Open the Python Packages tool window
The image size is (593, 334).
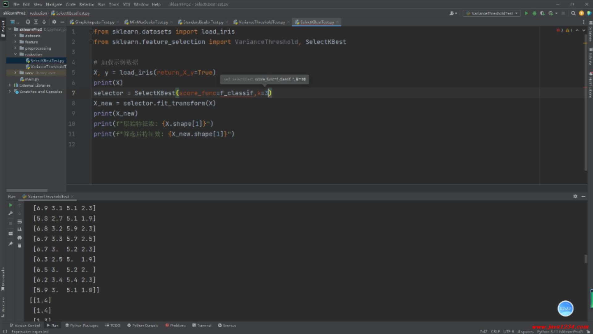(x=82, y=325)
